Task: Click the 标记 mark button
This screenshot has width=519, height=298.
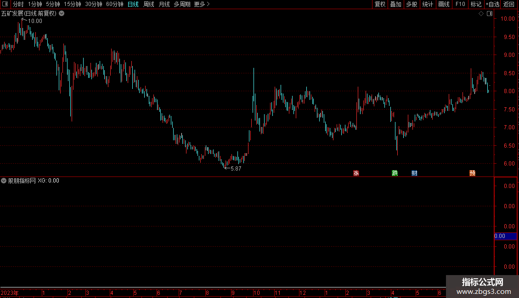Action: click(476, 4)
